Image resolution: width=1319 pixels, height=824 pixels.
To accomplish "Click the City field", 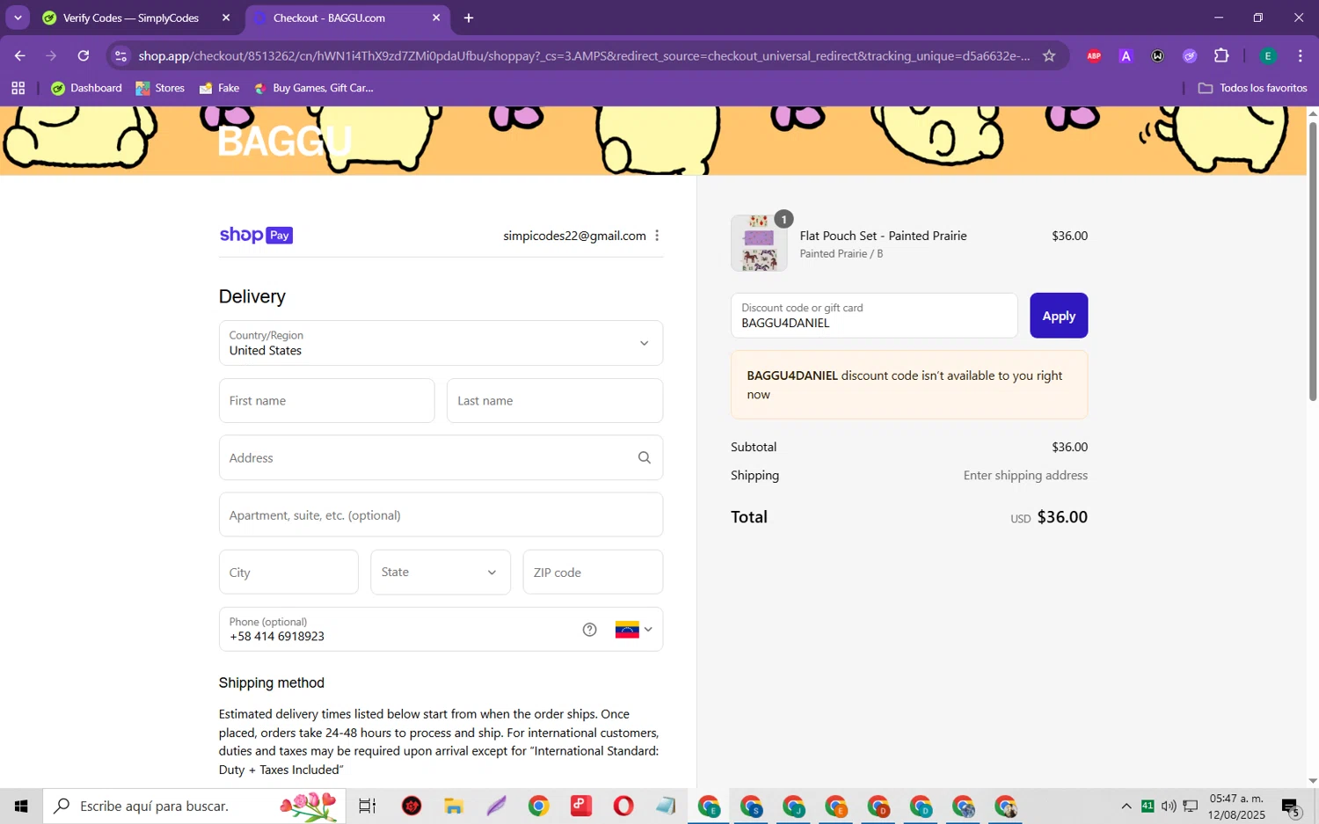I will [x=288, y=572].
